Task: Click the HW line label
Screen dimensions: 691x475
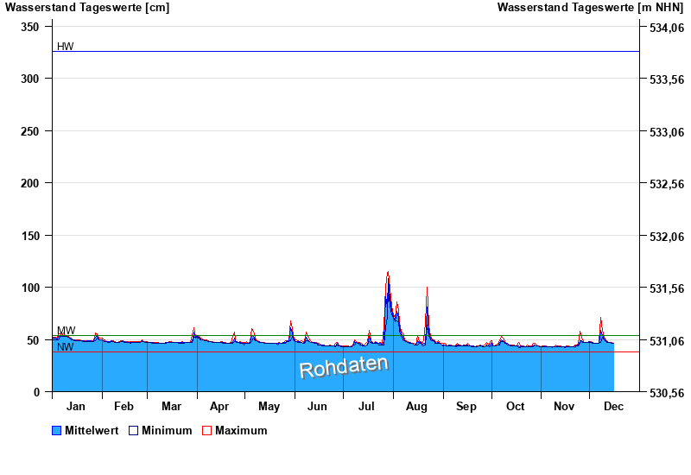Action: (x=66, y=47)
